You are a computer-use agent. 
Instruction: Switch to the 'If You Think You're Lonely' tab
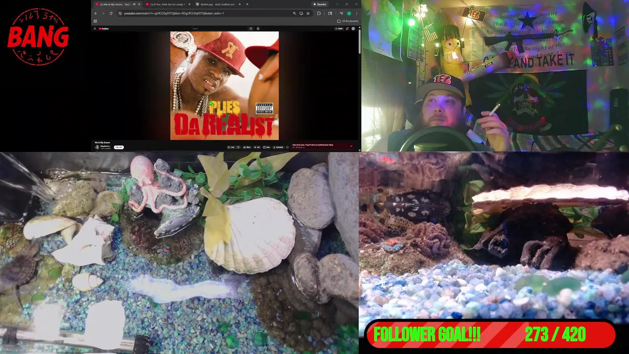point(168,4)
